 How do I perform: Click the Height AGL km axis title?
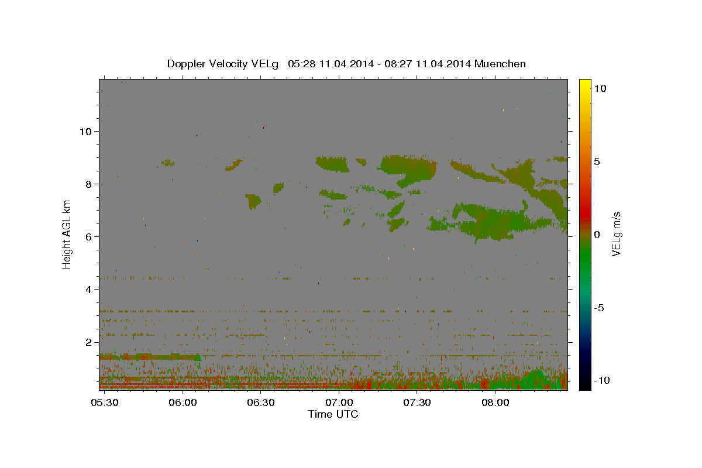pyautogui.click(x=67, y=234)
